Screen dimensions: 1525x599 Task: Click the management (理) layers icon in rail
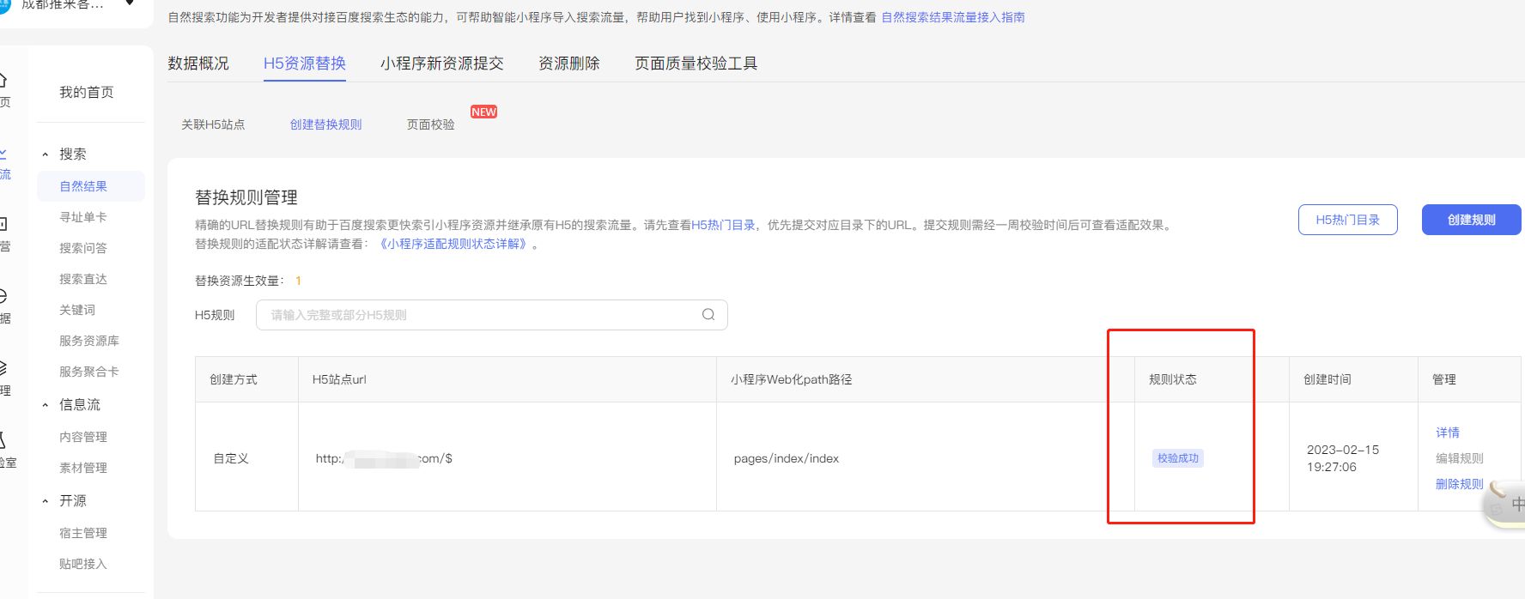pyautogui.click(x=3, y=369)
